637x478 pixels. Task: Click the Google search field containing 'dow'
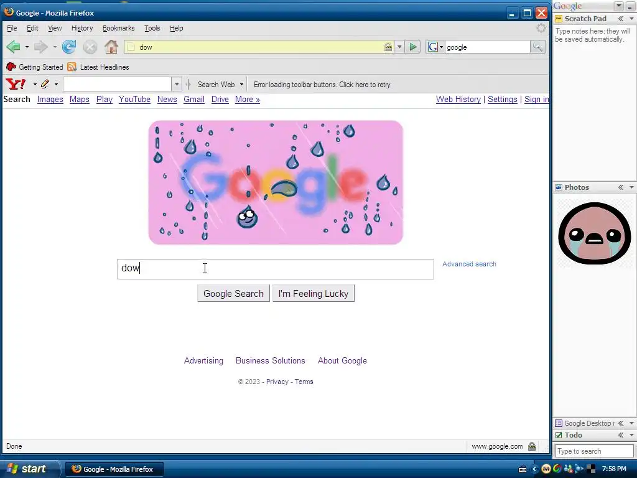click(276, 269)
